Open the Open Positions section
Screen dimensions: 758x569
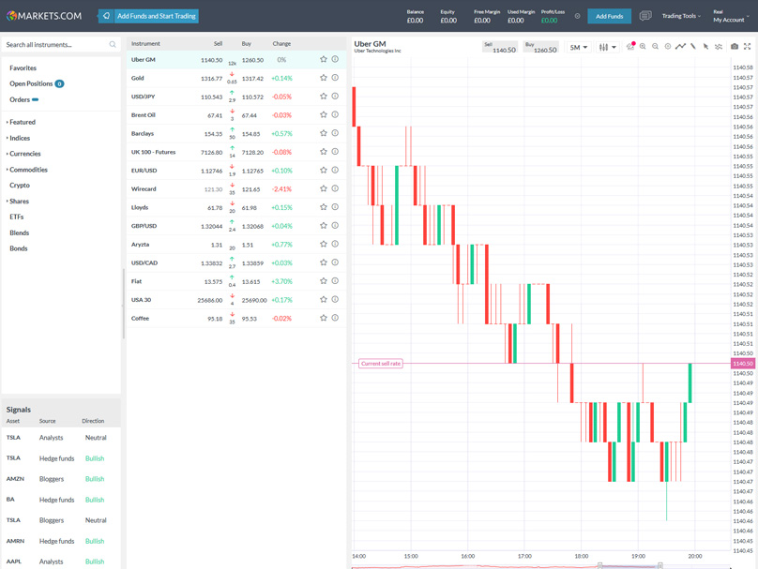[37, 83]
